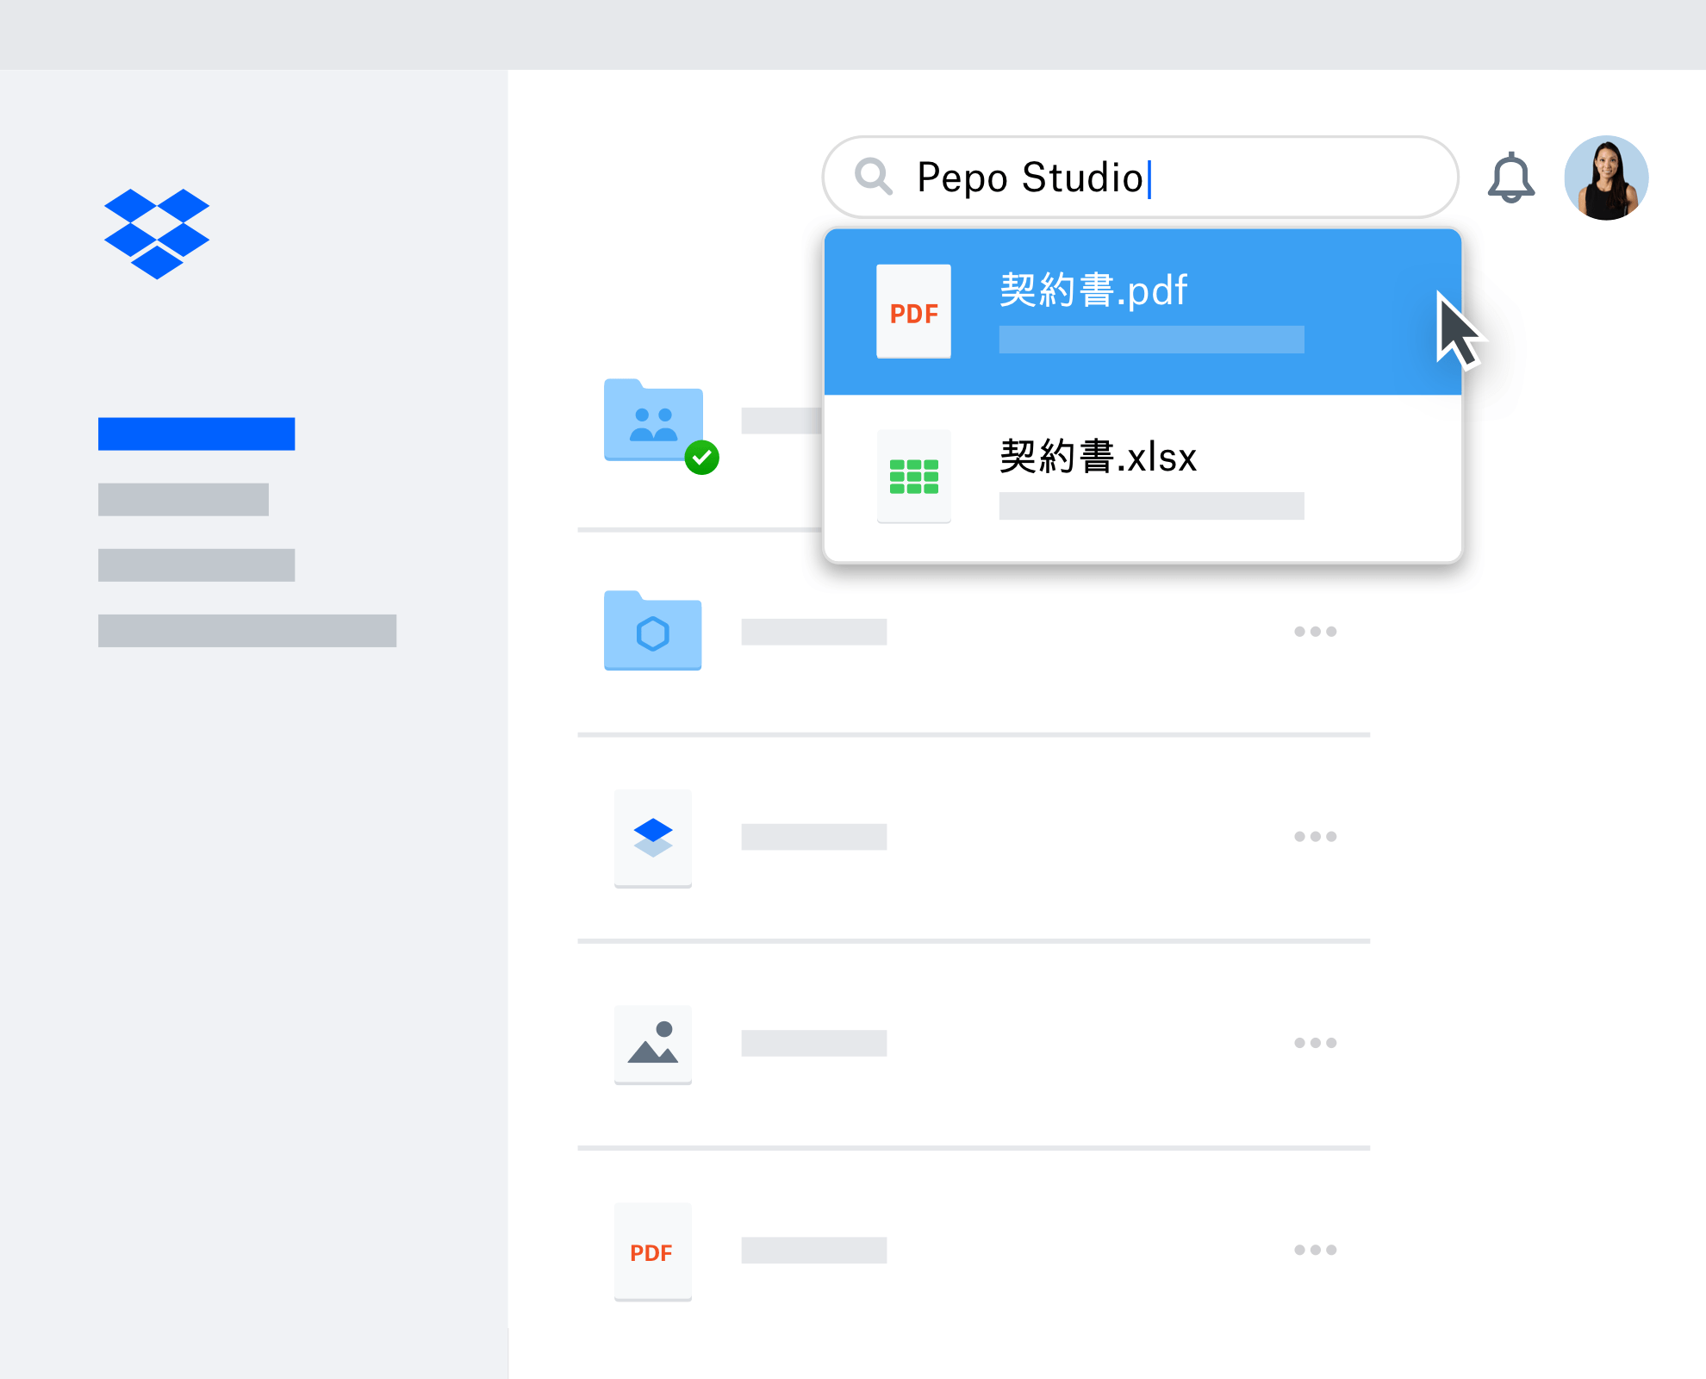
Task: Open the Dropbox Paper document icon
Action: pyautogui.click(x=652, y=838)
